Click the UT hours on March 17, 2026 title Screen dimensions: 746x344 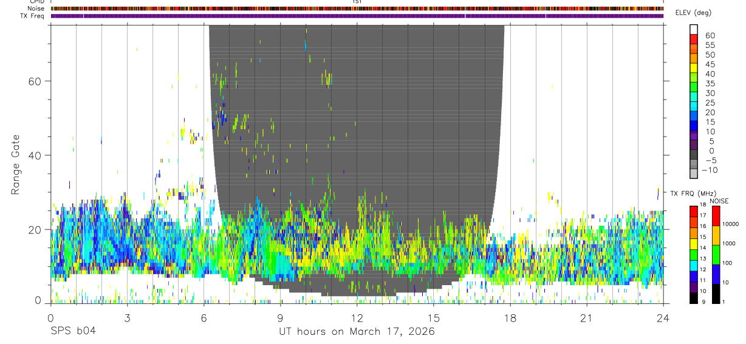tap(357, 332)
